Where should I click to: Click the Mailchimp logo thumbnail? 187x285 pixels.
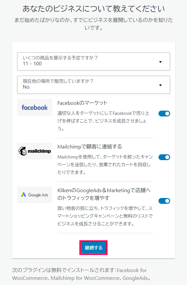[x=35, y=151]
